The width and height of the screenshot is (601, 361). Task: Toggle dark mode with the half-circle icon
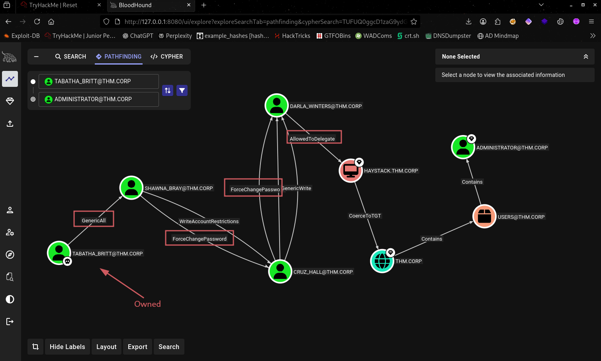click(10, 299)
